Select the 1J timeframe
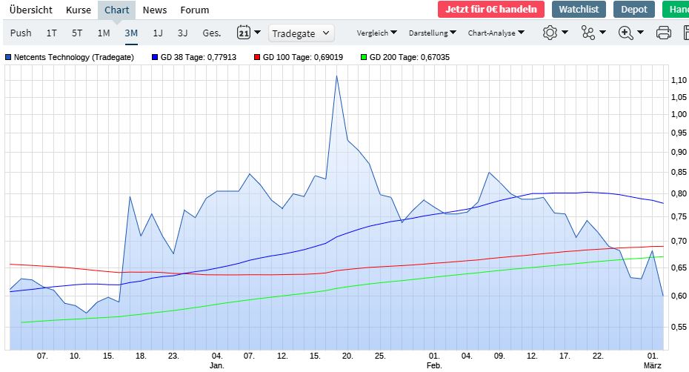Viewport: 689px width, 372px height. point(158,33)
